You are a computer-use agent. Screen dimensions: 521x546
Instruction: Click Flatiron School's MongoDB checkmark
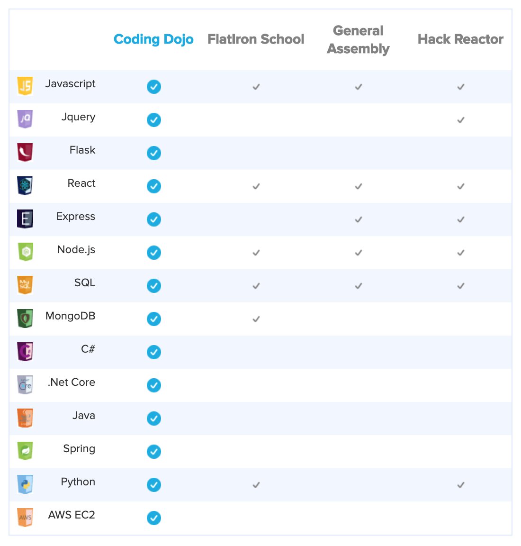(x=256, y=319)
